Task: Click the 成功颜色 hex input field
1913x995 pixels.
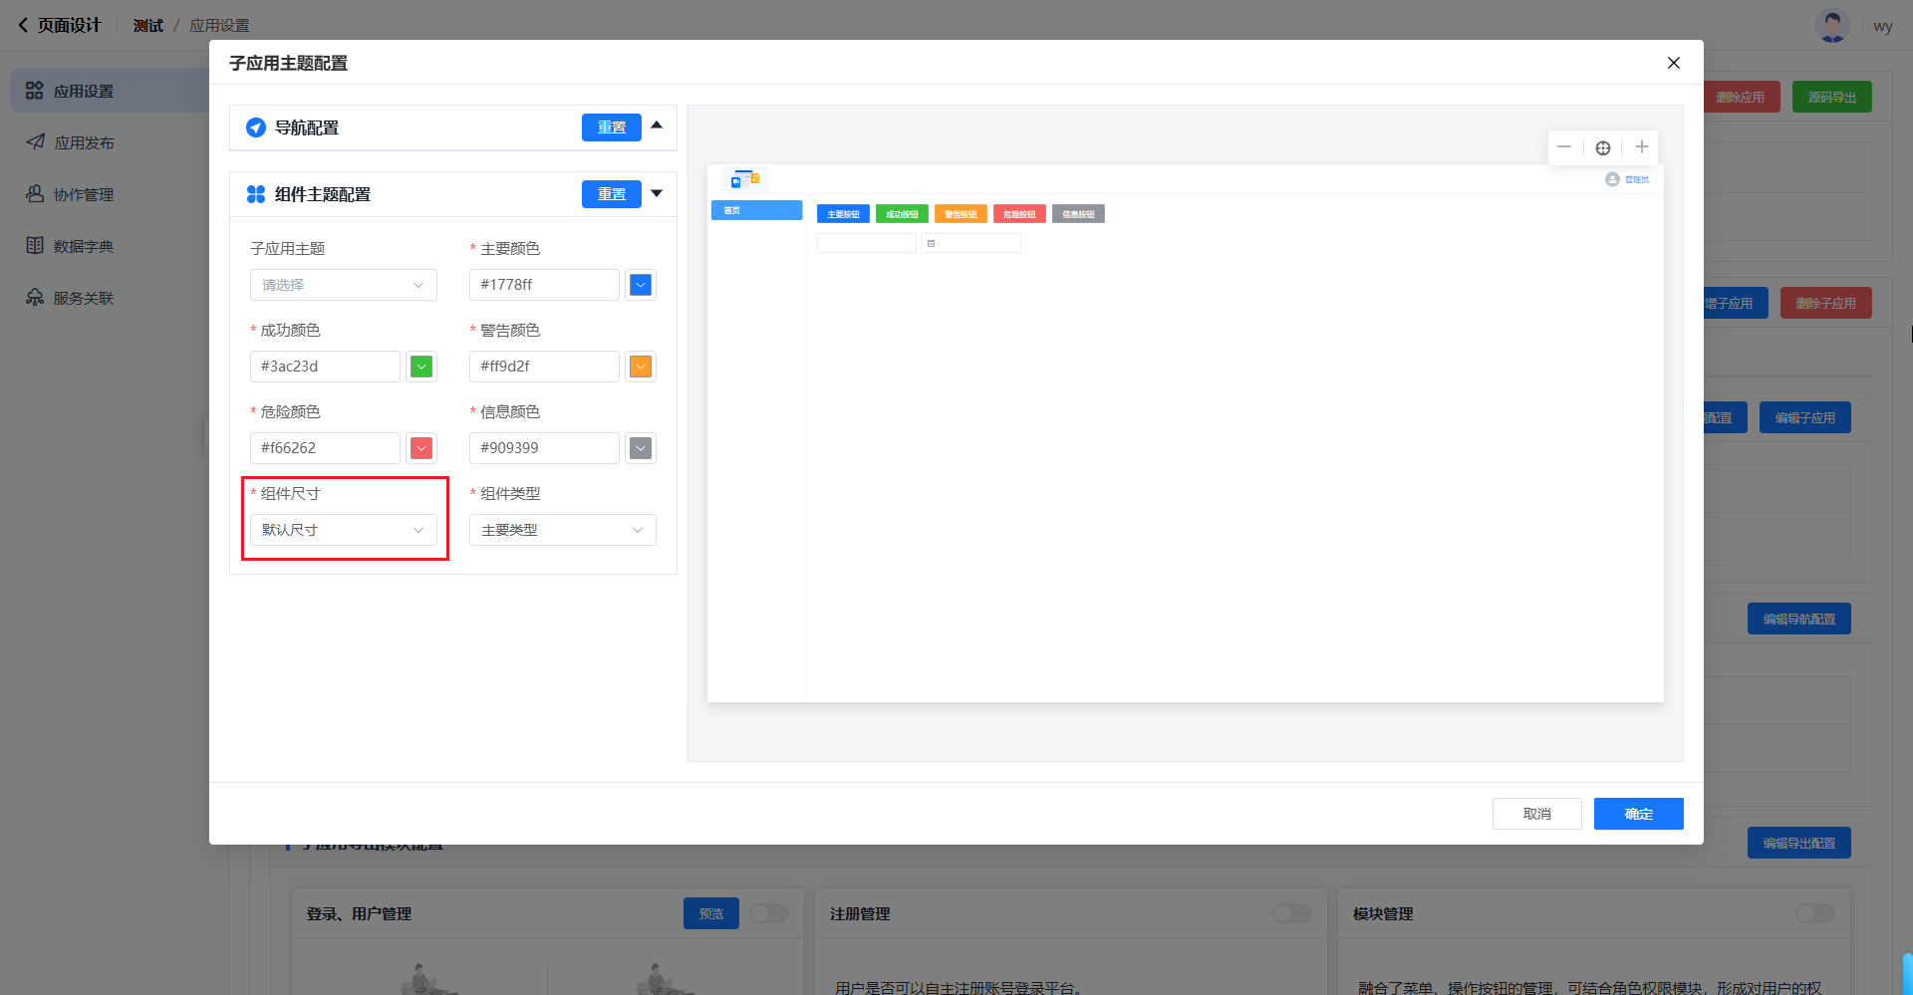Action: coord(325,367)
